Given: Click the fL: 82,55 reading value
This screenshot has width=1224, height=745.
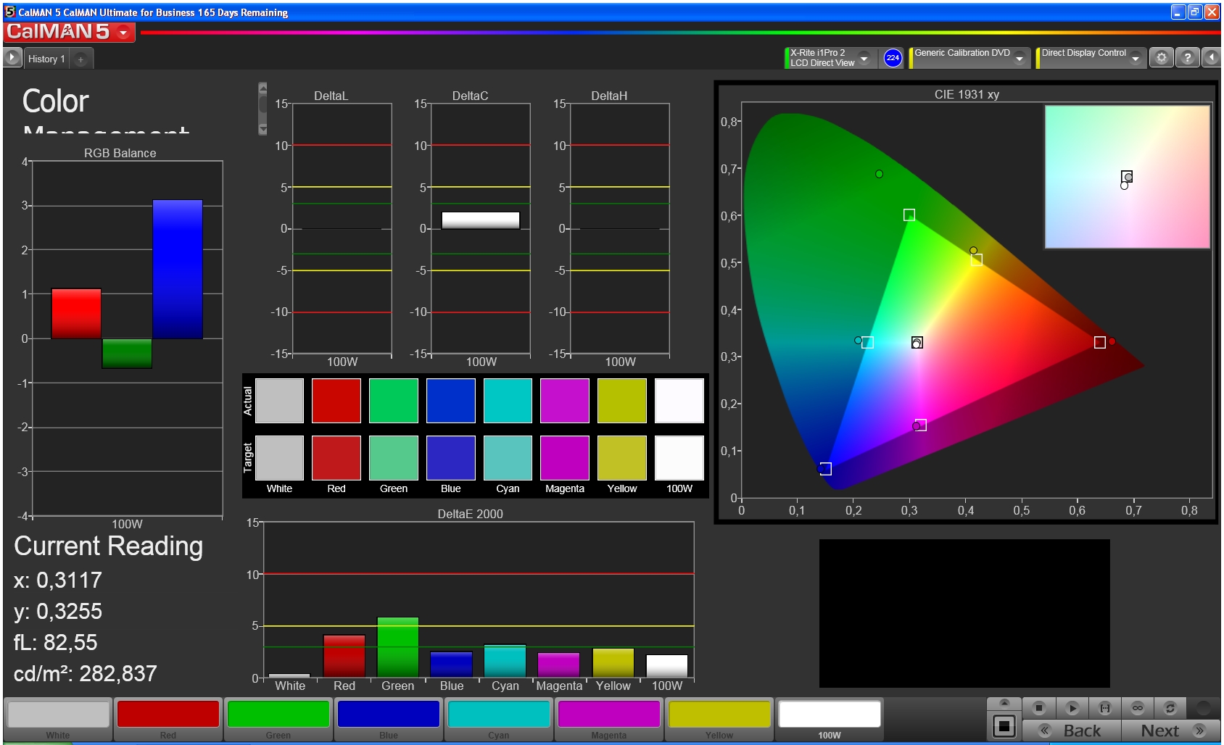Looking at the screenshot, I should click(56, 642).
